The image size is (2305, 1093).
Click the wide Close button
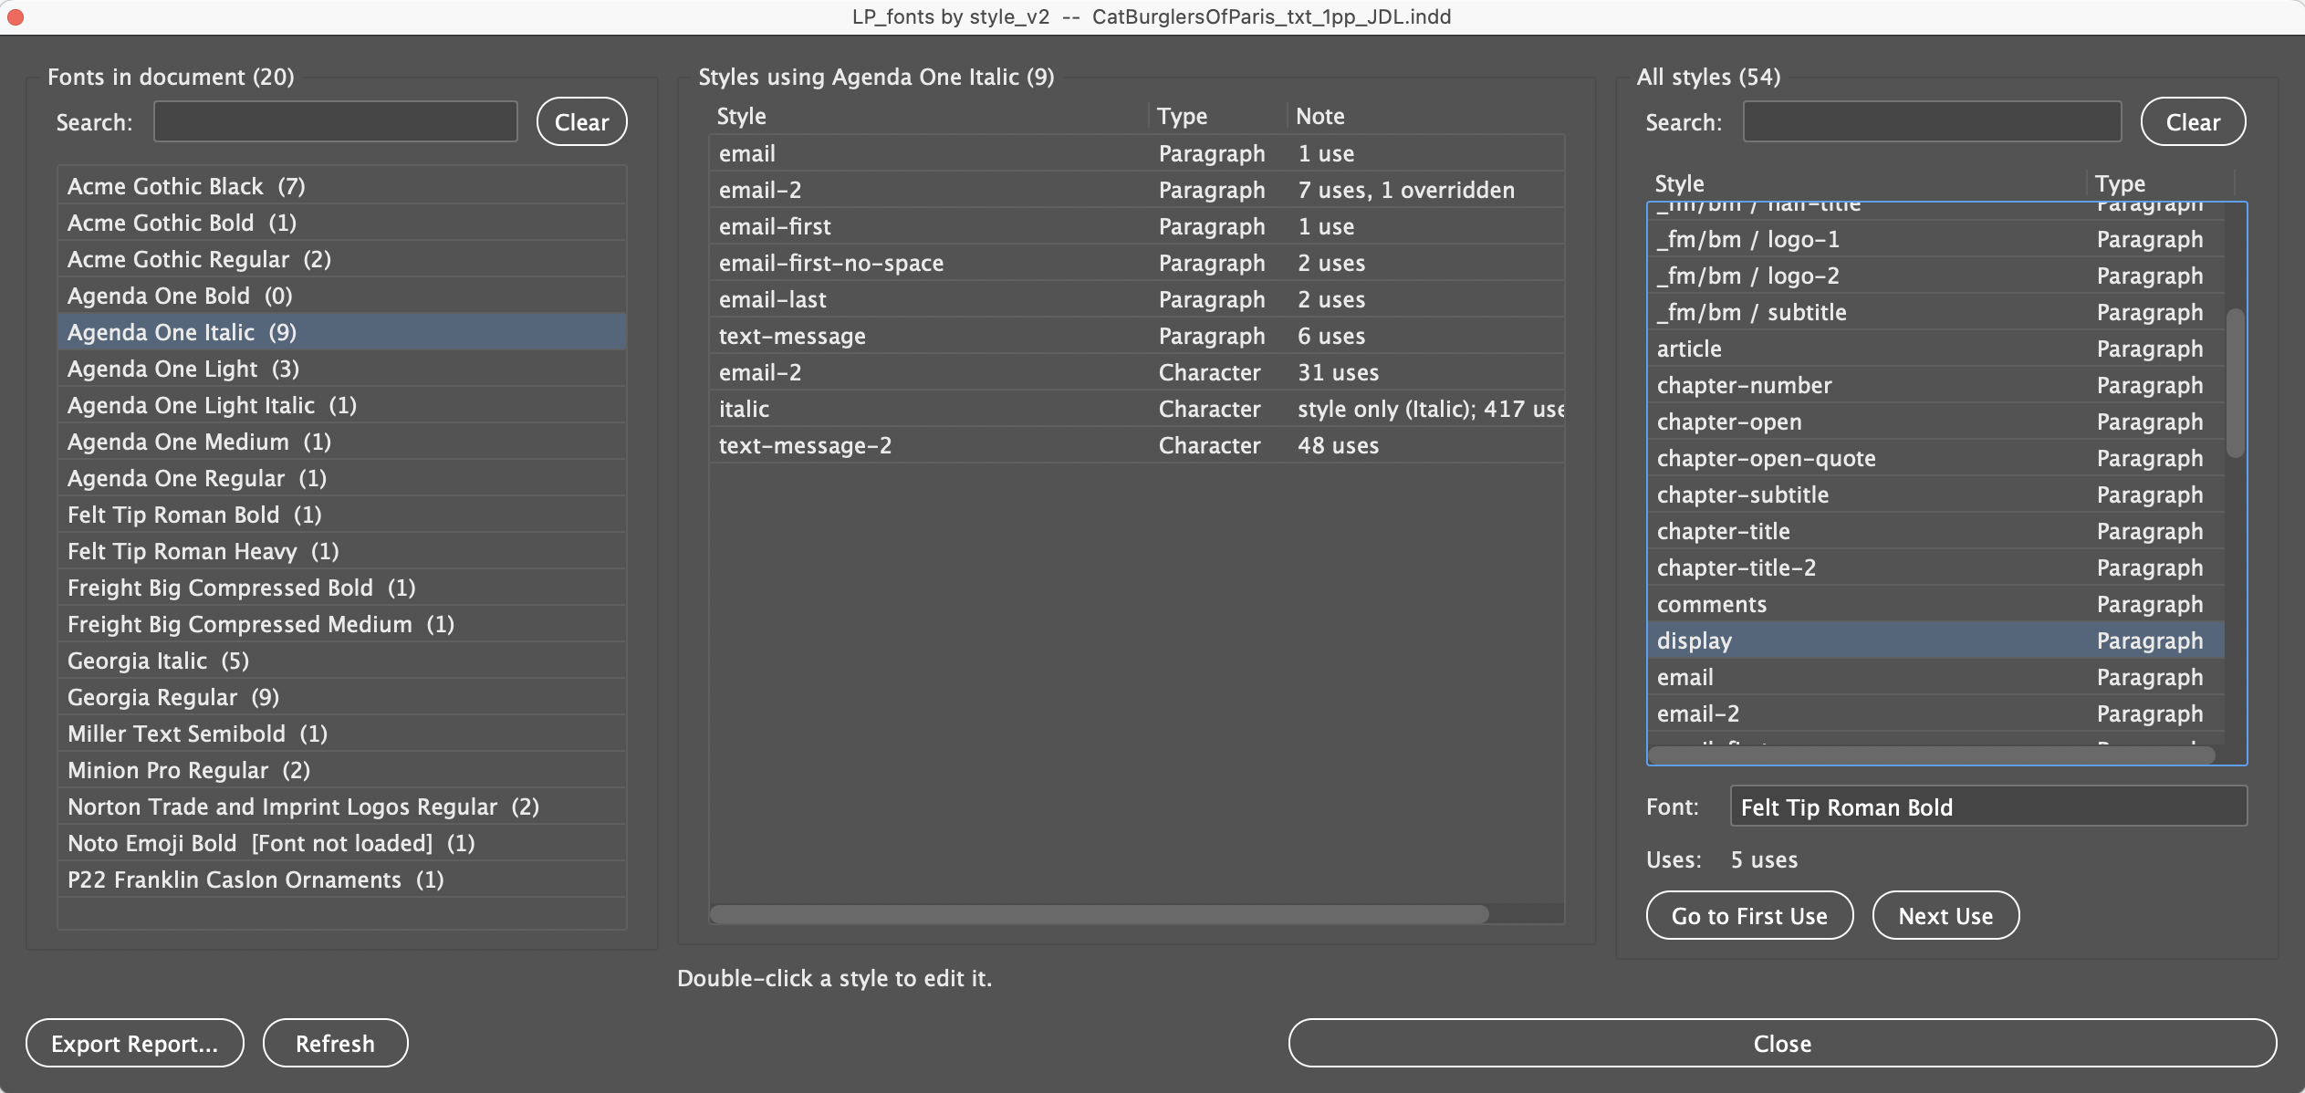(x=1782, y=1043)
